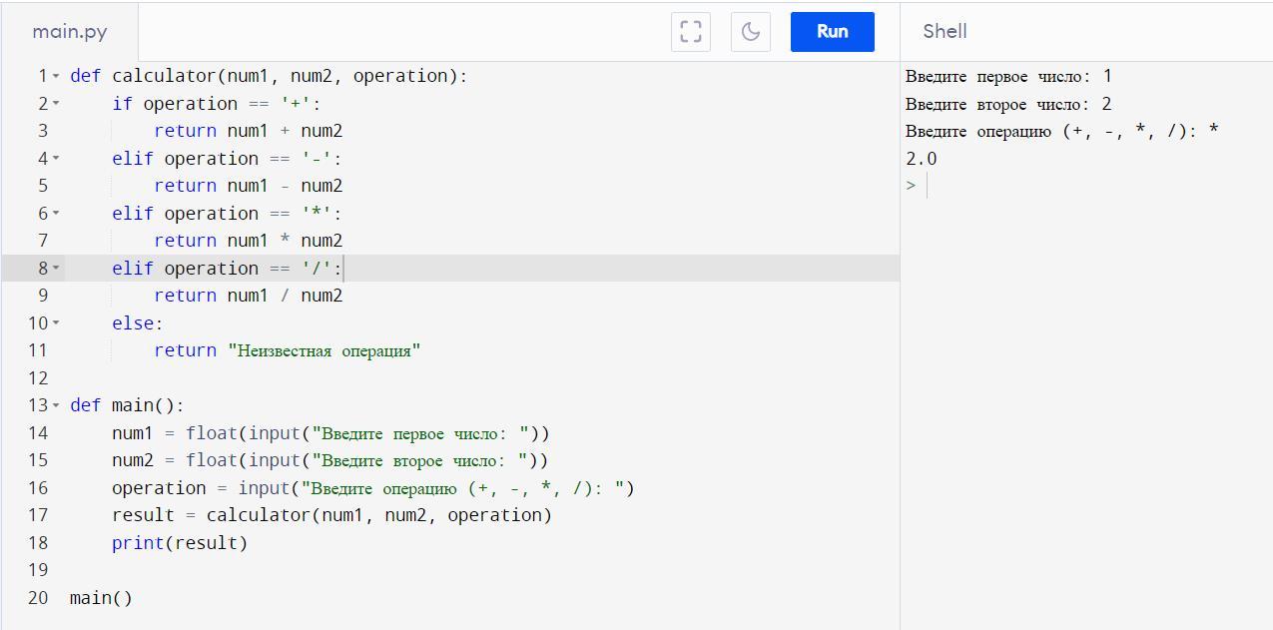
Task: Collapse the calculator function at line 1
Action: point(56,76)
